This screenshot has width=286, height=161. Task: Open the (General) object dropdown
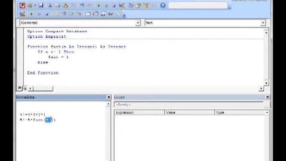(x=138, y=23)
